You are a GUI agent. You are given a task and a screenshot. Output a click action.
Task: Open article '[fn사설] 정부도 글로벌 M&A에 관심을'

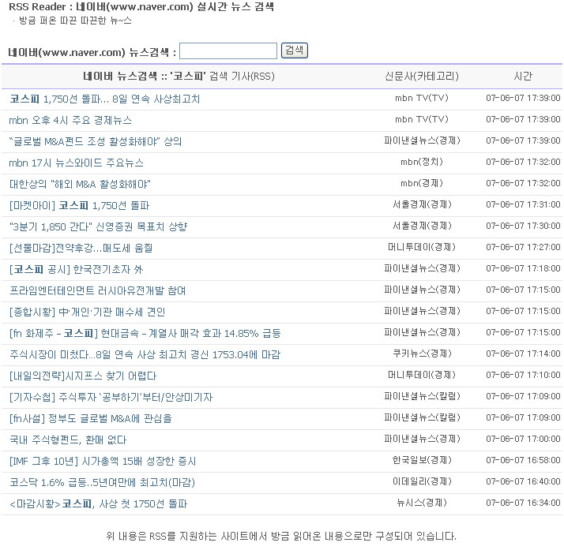click(91, 418)
